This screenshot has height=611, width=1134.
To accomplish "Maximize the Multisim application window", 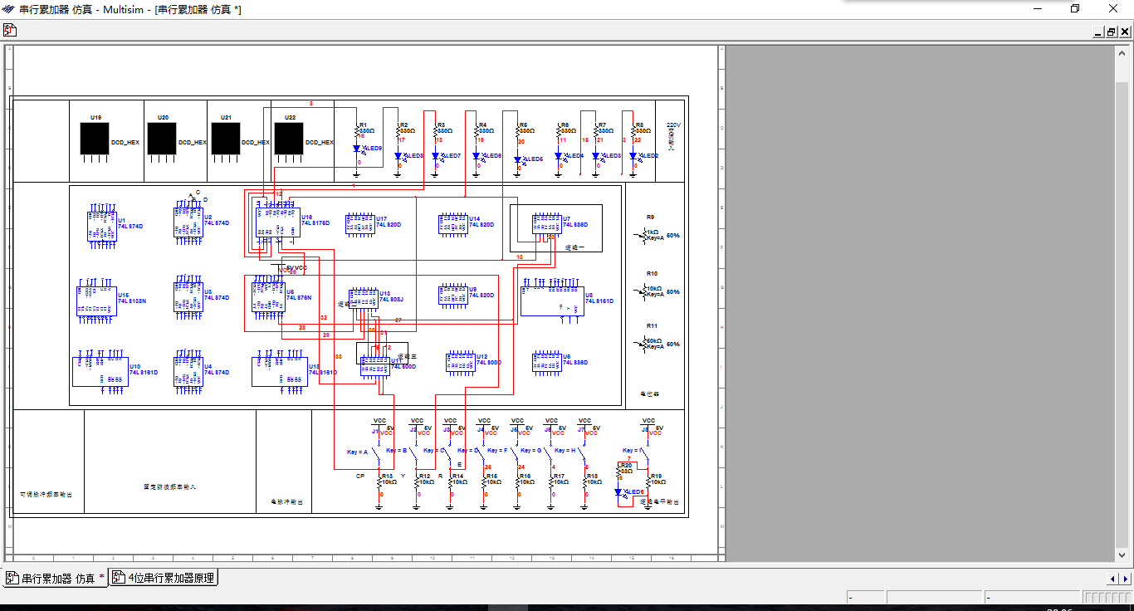I will click(1075, 9).
